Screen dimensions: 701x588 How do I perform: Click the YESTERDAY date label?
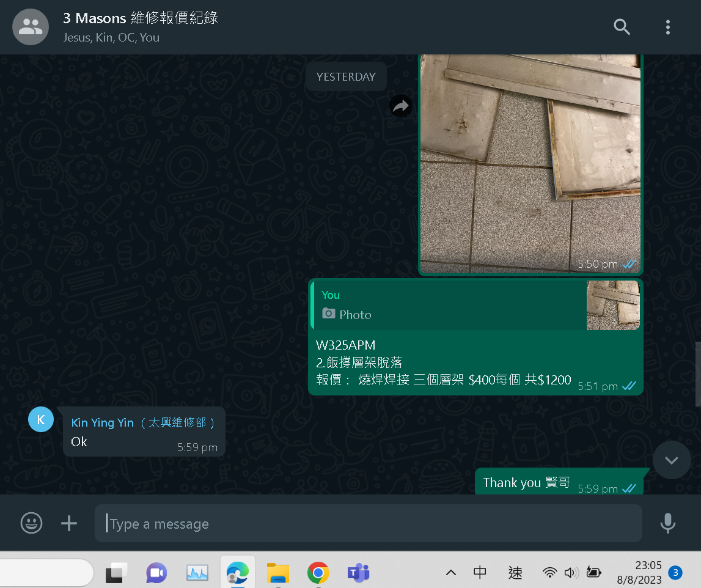pos(346,77)
